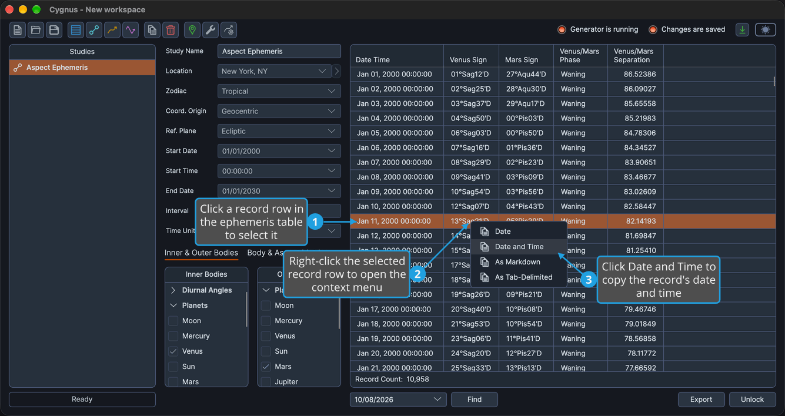Save workspace using the floppy disk icon

[x=54, y=30]
